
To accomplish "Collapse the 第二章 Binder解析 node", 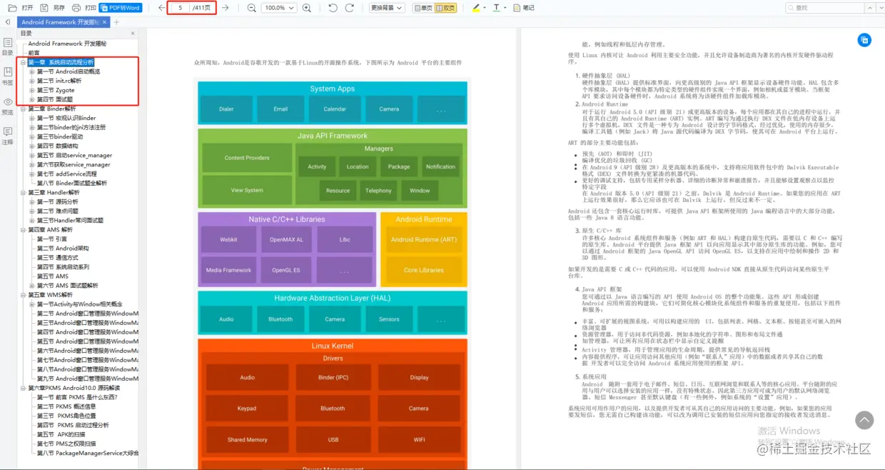I will coord(24,109).
